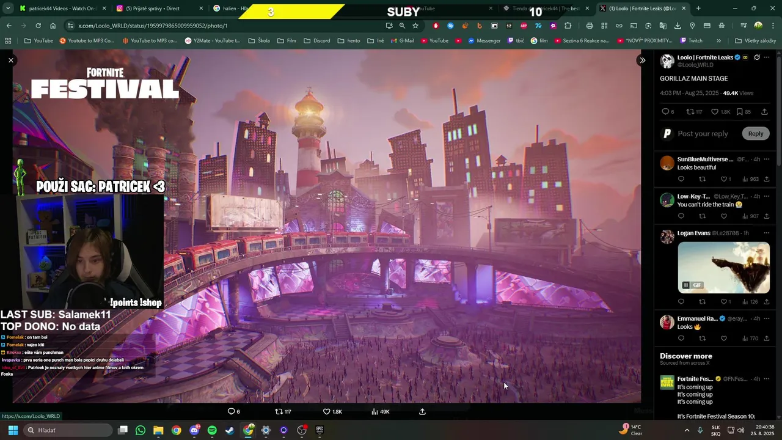782x440 pixels.
Task: Open the Discord bookmarks folder
Action: (x=316, y=41)
